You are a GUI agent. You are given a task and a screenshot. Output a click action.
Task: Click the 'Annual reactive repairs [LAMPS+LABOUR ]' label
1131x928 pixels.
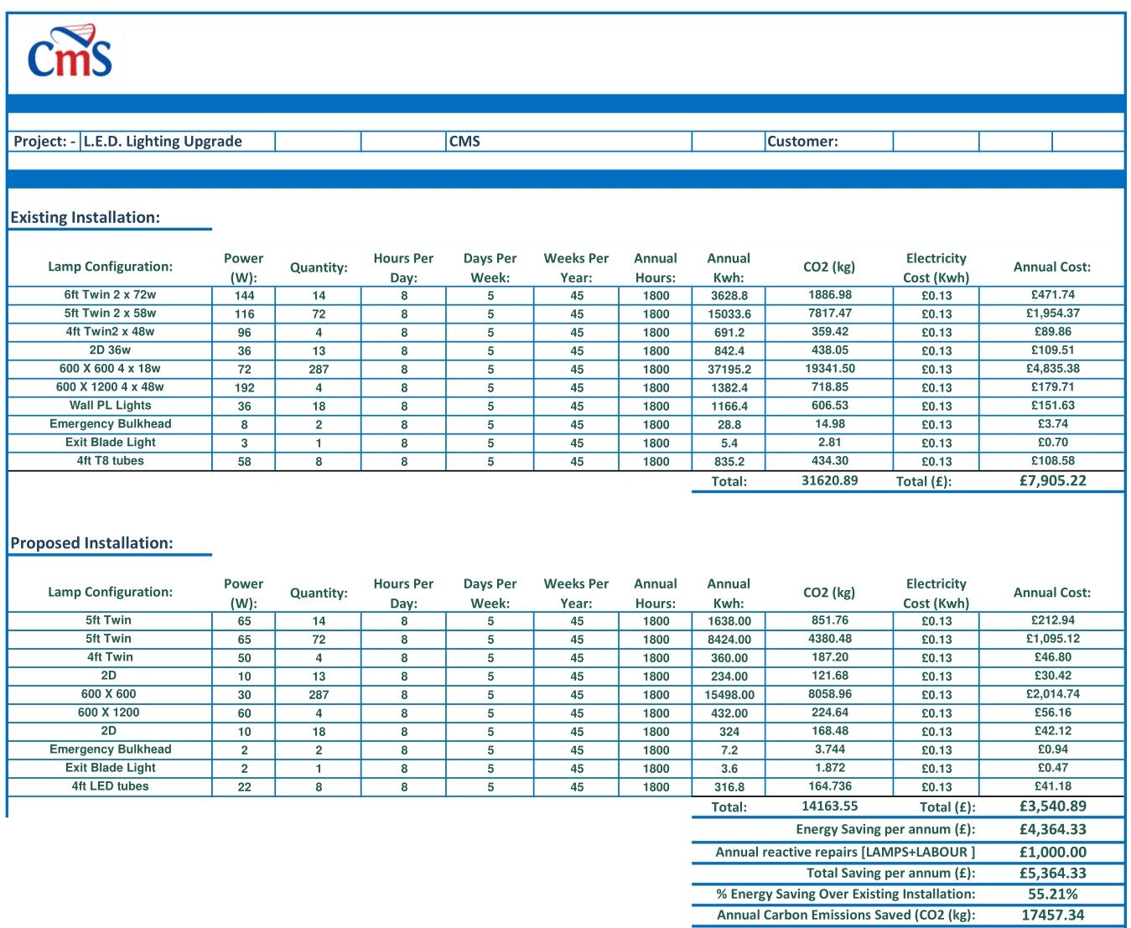[845, 852]
